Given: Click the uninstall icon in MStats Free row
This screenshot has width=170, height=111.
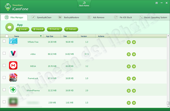Looking at the screenshot, I should [128, 42].
